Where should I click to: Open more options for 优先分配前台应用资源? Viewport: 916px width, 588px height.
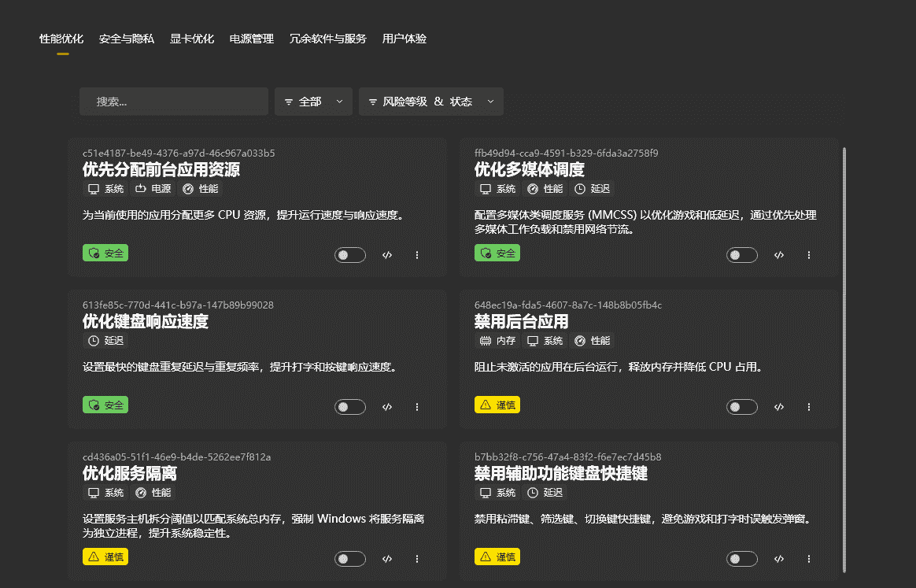[417, 255]
